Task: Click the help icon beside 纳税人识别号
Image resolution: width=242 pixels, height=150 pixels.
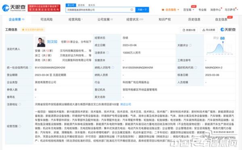Action: pyautogui.click(x=113, y=67)
